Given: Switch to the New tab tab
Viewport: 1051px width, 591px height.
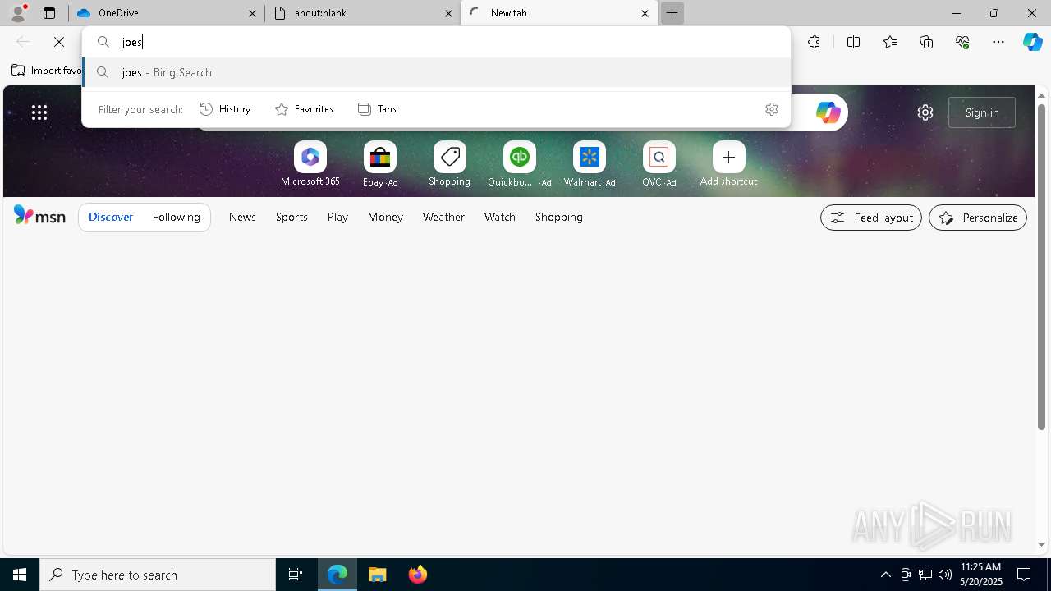Looking at the screenshot, I should pyautogui.click(x=558, y=13).
